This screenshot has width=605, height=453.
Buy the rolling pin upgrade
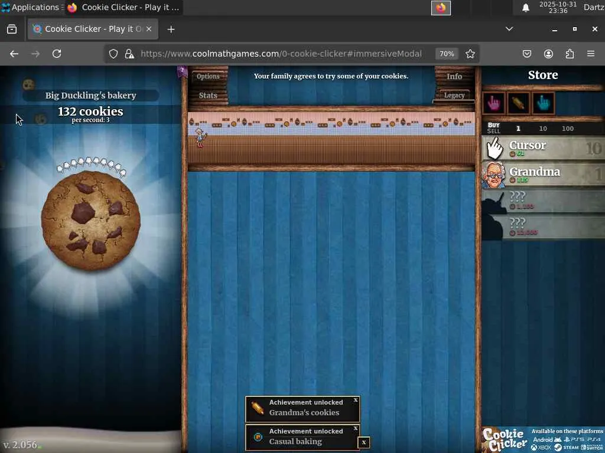[518, 103]
